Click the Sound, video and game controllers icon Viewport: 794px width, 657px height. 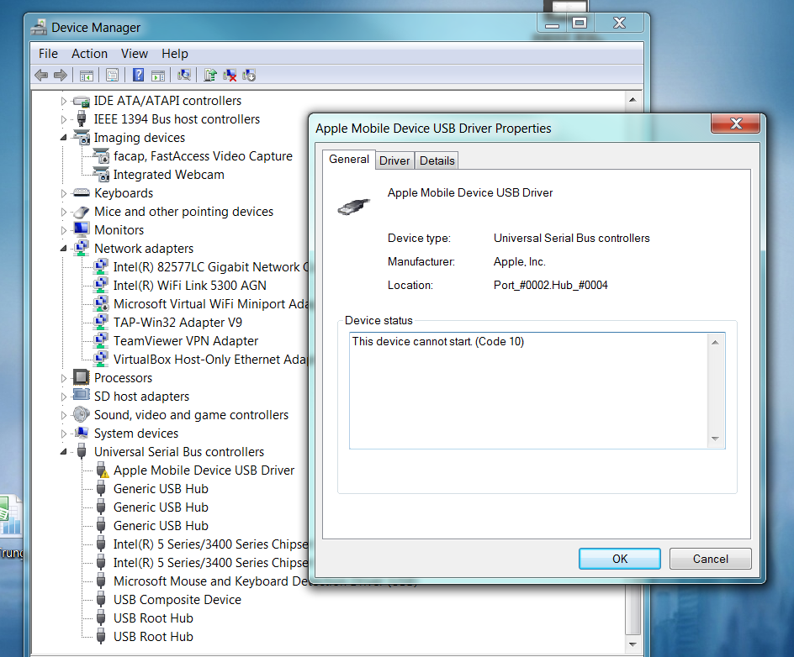pyautogui.click(x=81, y=414)
